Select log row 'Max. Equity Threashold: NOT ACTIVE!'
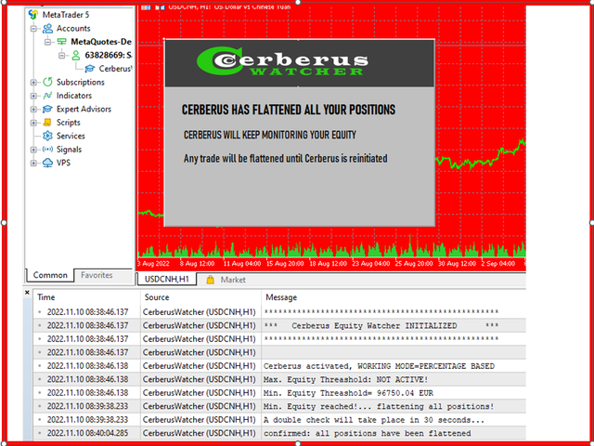This screenshot has width=594, height=446. (x=279, y=379)
